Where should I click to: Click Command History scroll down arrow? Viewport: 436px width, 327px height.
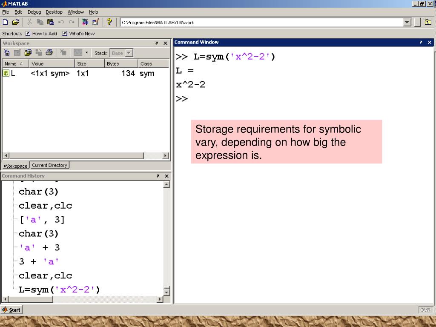[166, 292]
